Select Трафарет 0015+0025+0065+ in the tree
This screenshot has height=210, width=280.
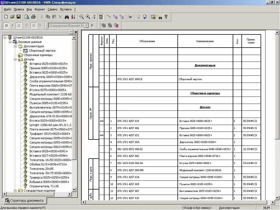point(50,134)
